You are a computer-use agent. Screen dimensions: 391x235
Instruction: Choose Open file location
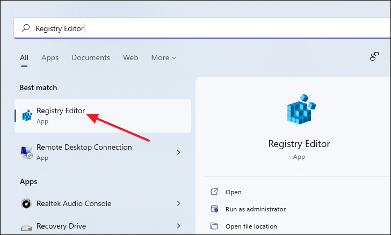(251, 226)
